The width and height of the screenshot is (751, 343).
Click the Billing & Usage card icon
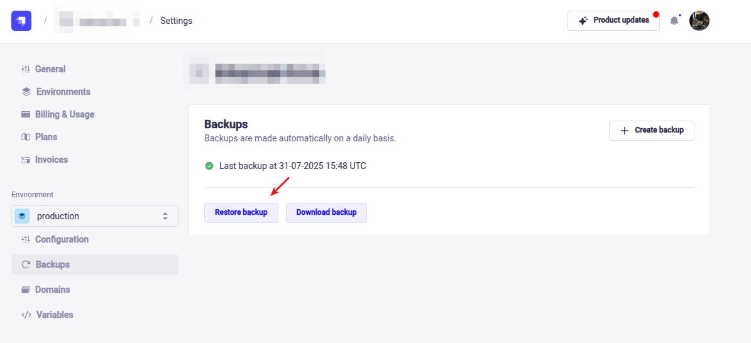(x=26, y=114)
